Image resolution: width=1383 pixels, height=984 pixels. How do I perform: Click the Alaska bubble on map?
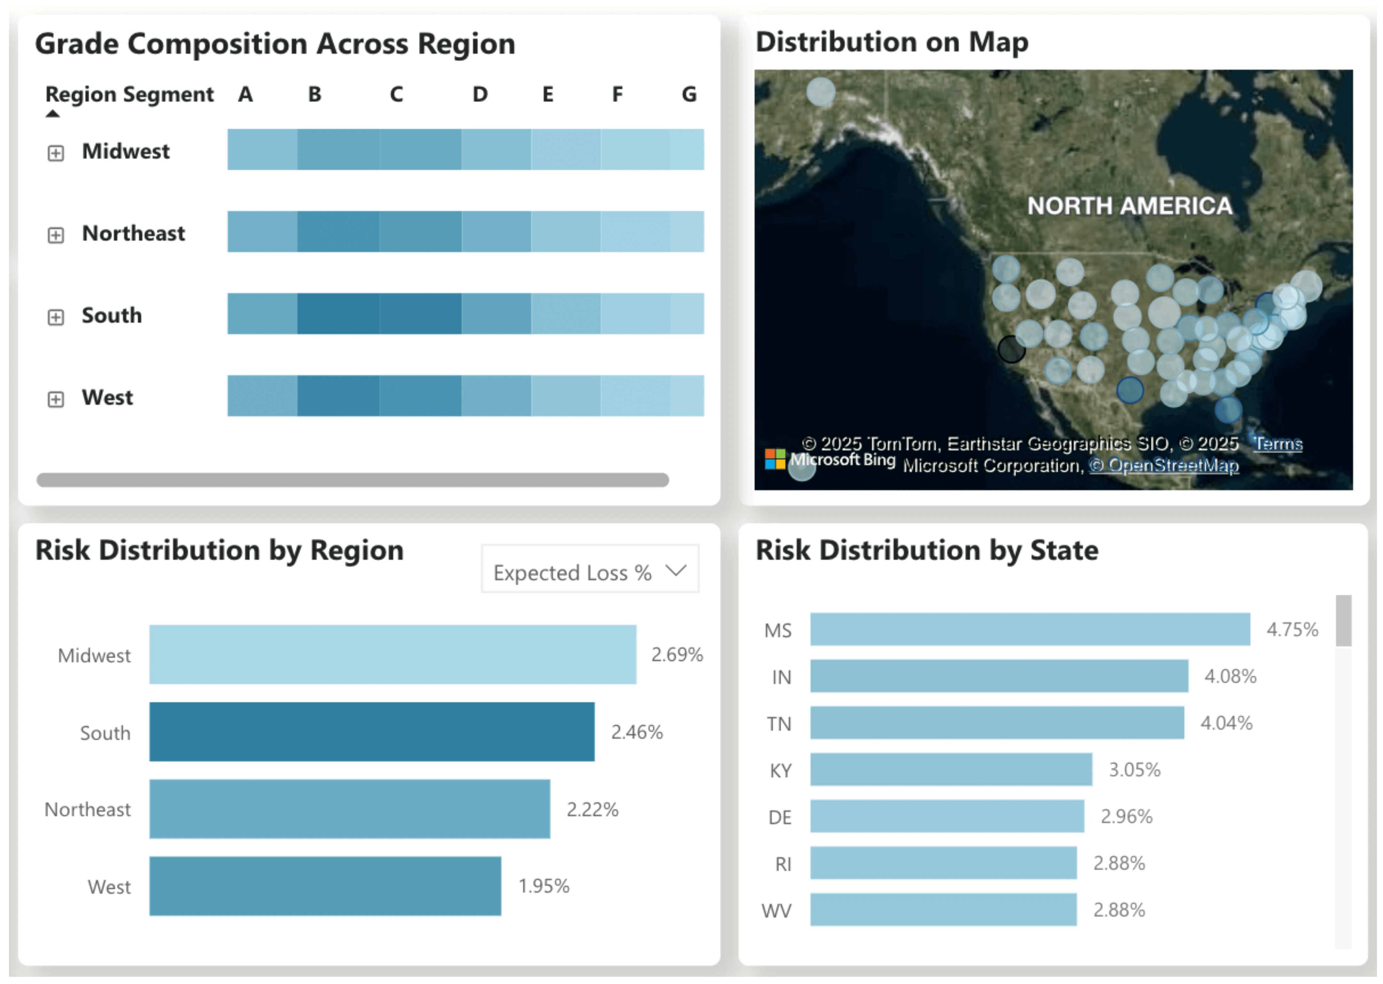821,92
